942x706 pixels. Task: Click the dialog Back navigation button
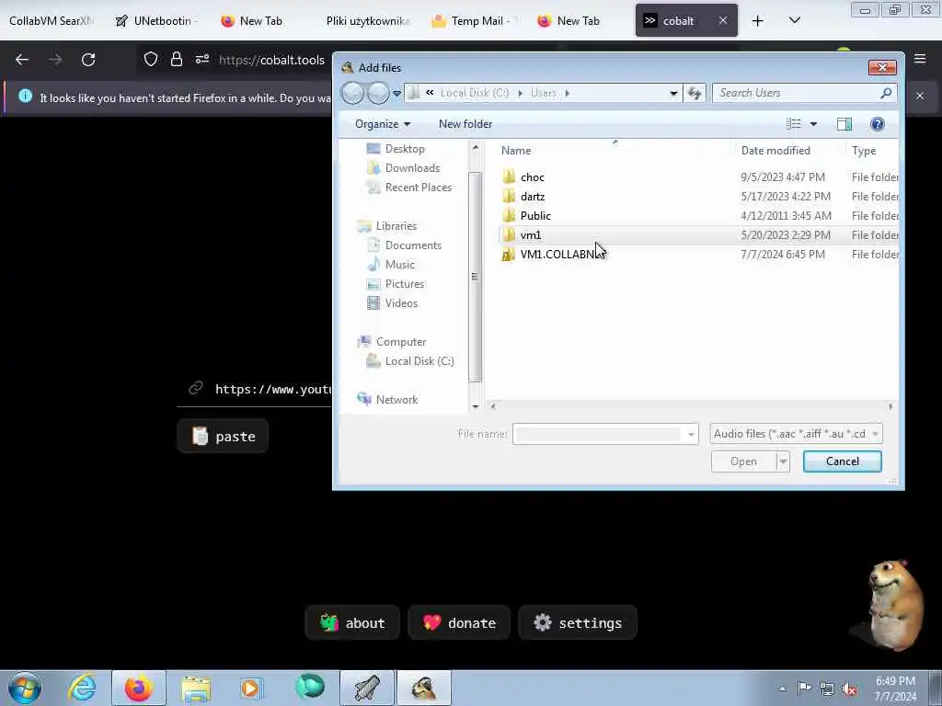pos(352,93)
